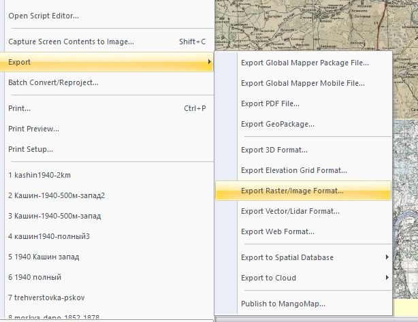This screenshot has height=322, width=418.
Task: Expand arrow next to Export to Cloud
Action: click(387, 278)
